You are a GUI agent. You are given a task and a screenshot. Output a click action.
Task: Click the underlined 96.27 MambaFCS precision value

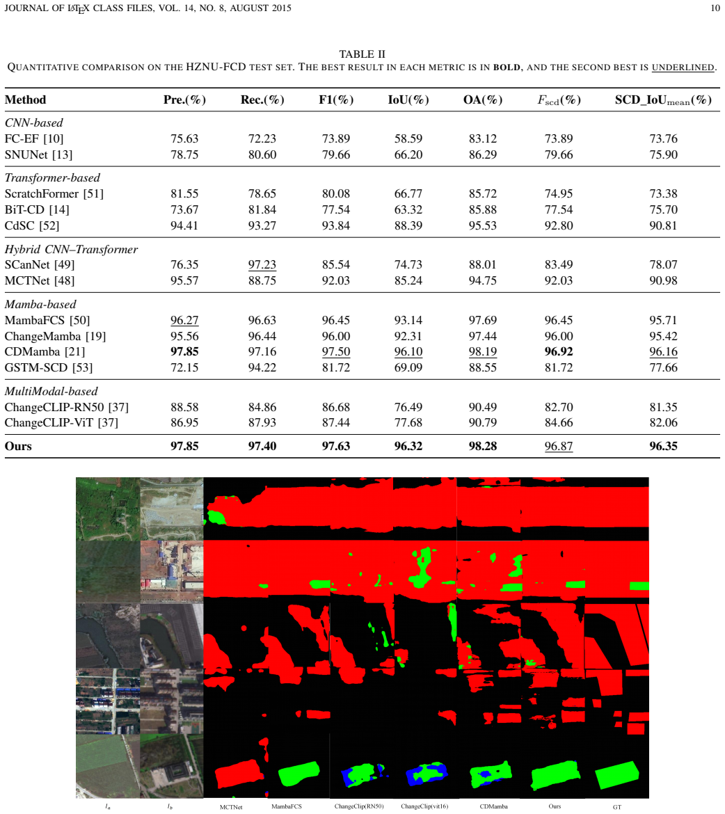(184, 320)
